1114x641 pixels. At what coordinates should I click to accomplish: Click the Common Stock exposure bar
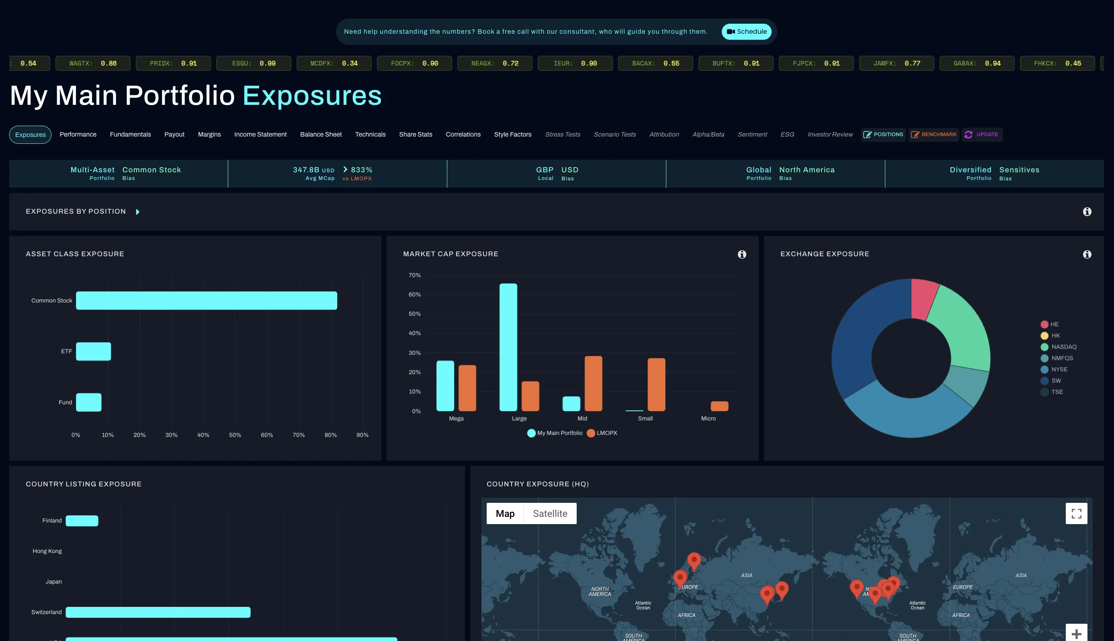[206, 301]
